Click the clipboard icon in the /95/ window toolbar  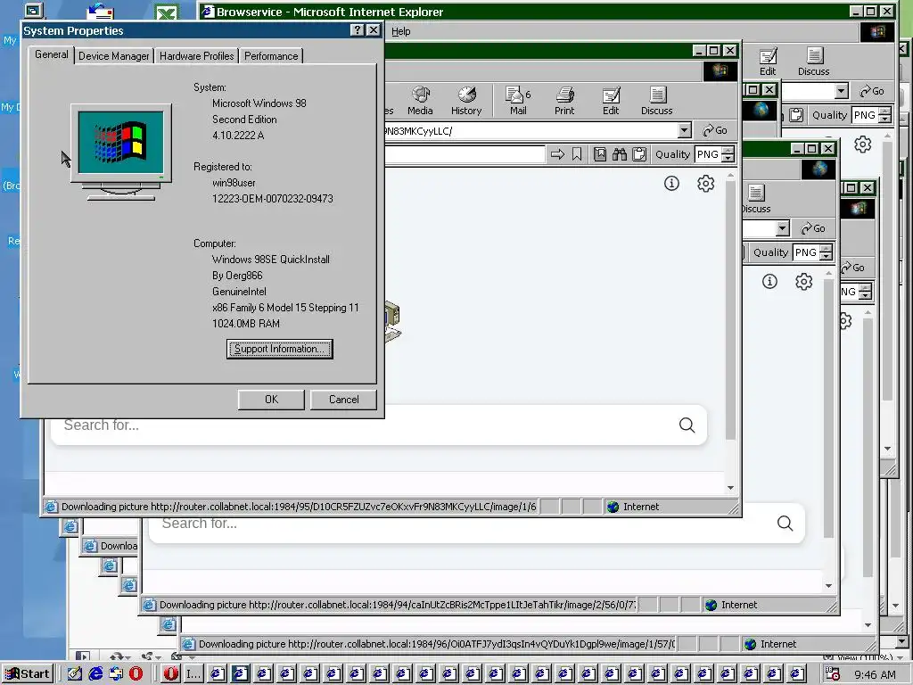[639, 154]
